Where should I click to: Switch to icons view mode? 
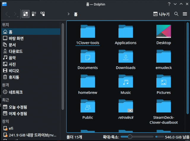[x=25, y=14]
